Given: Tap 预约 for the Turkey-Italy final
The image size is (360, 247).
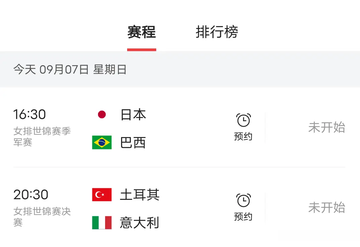Looking at the screenshot, I should (x=243, y=217).
